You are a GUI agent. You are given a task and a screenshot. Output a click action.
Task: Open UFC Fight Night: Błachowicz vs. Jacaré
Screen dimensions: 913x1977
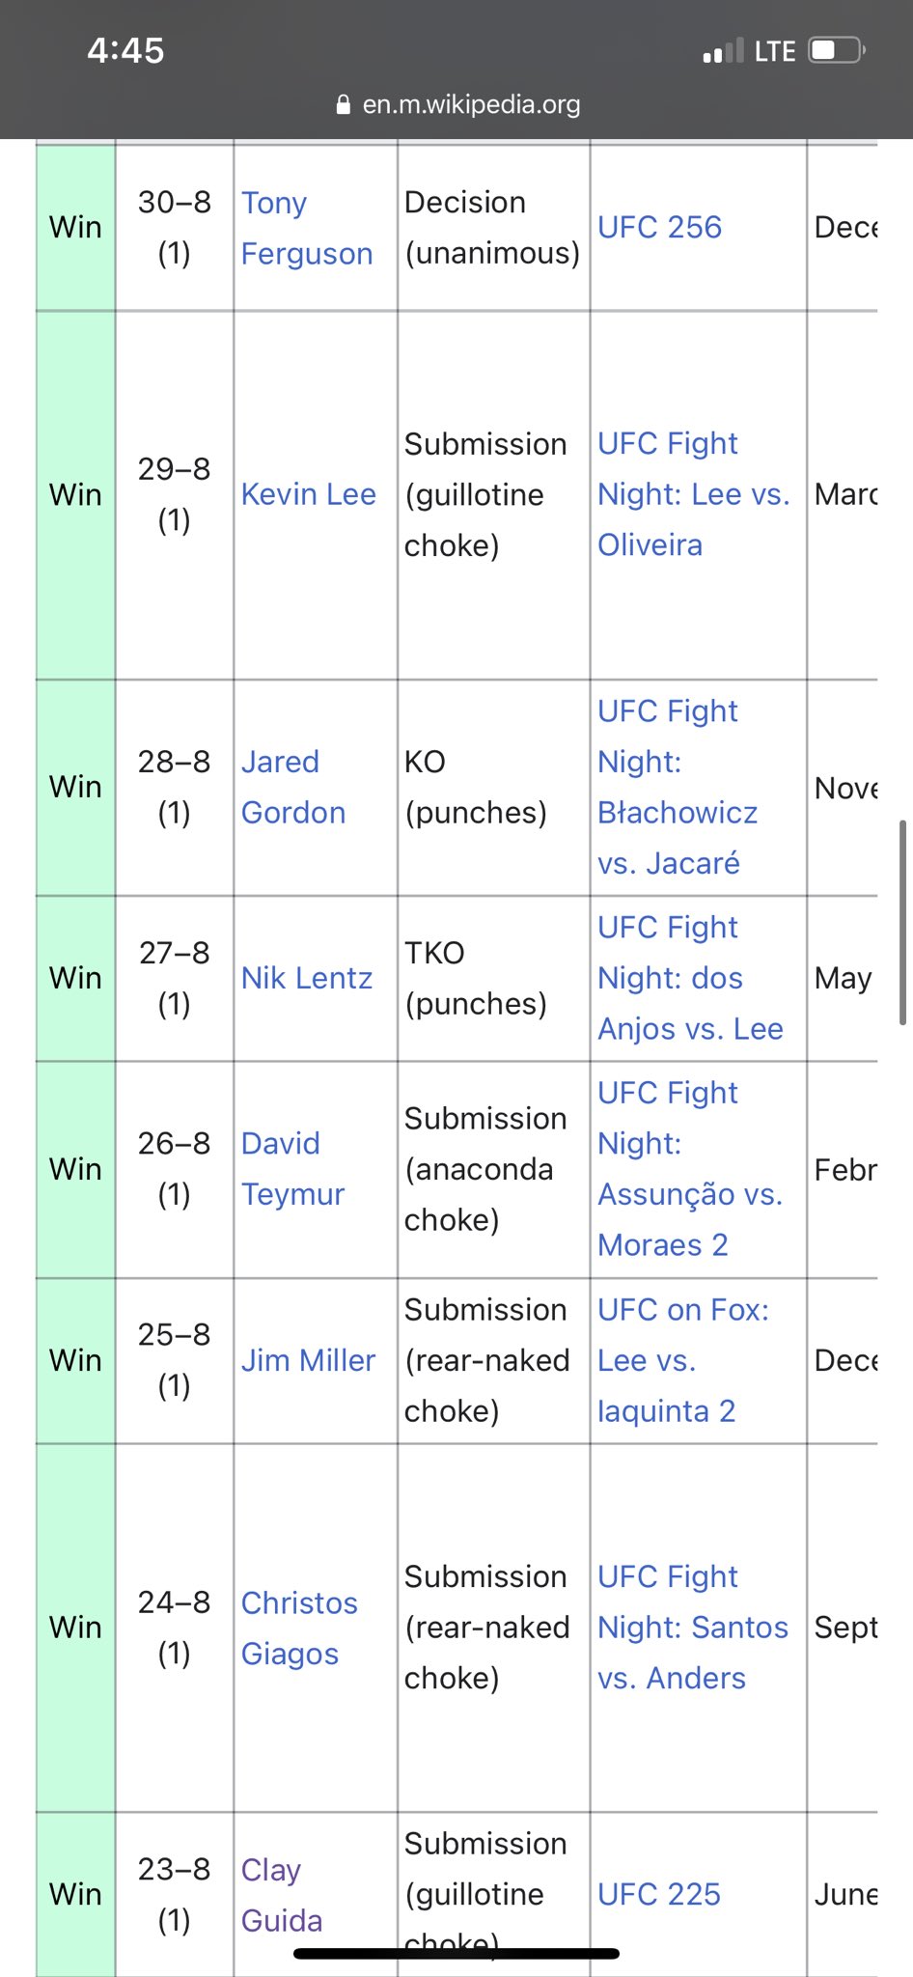click(678, 787)
